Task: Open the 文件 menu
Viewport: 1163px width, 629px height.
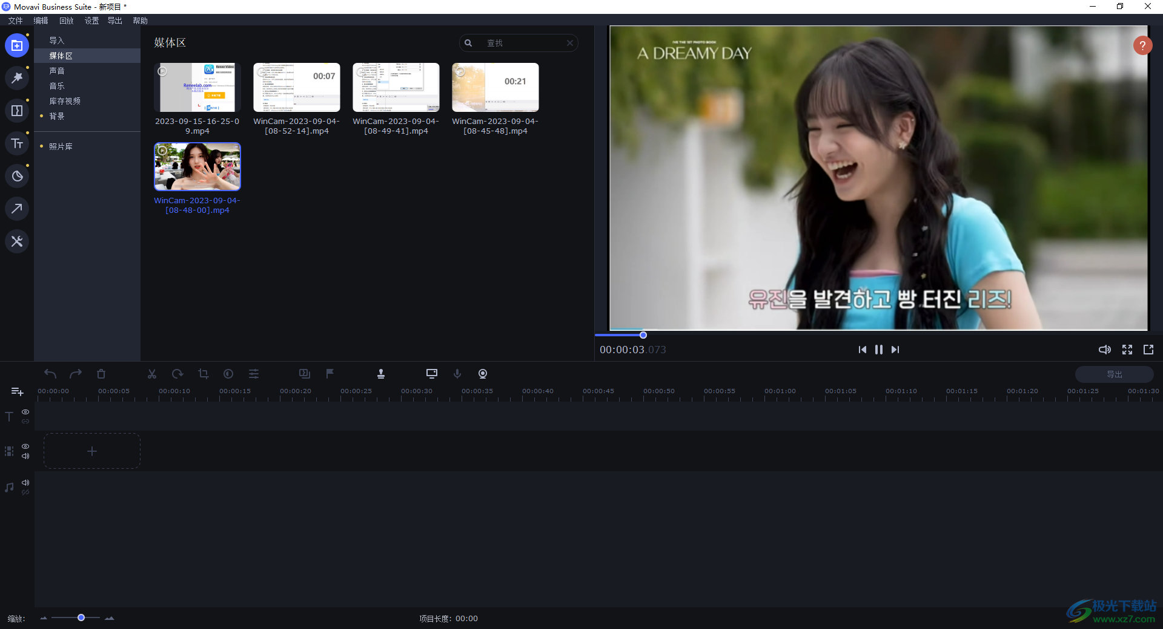Action: (x=15, y=21)
